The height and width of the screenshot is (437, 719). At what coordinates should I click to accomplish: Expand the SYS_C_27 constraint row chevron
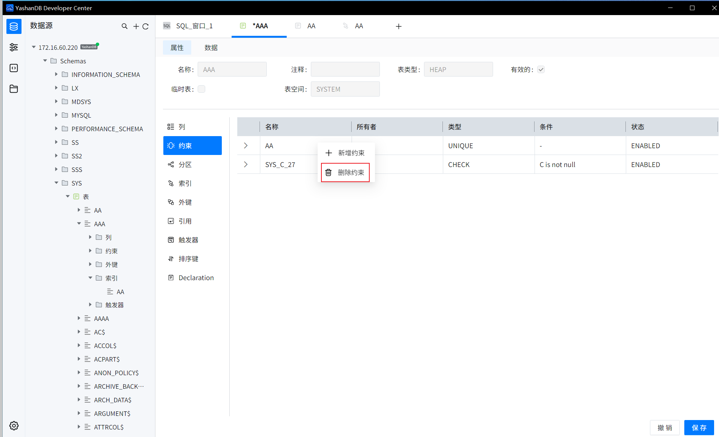(246, 164)
